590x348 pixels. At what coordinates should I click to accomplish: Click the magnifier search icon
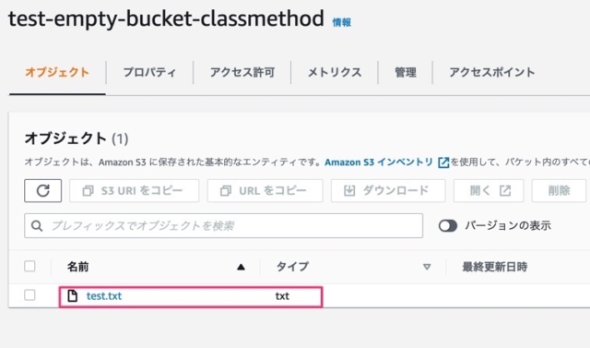[x=37, y=226]
